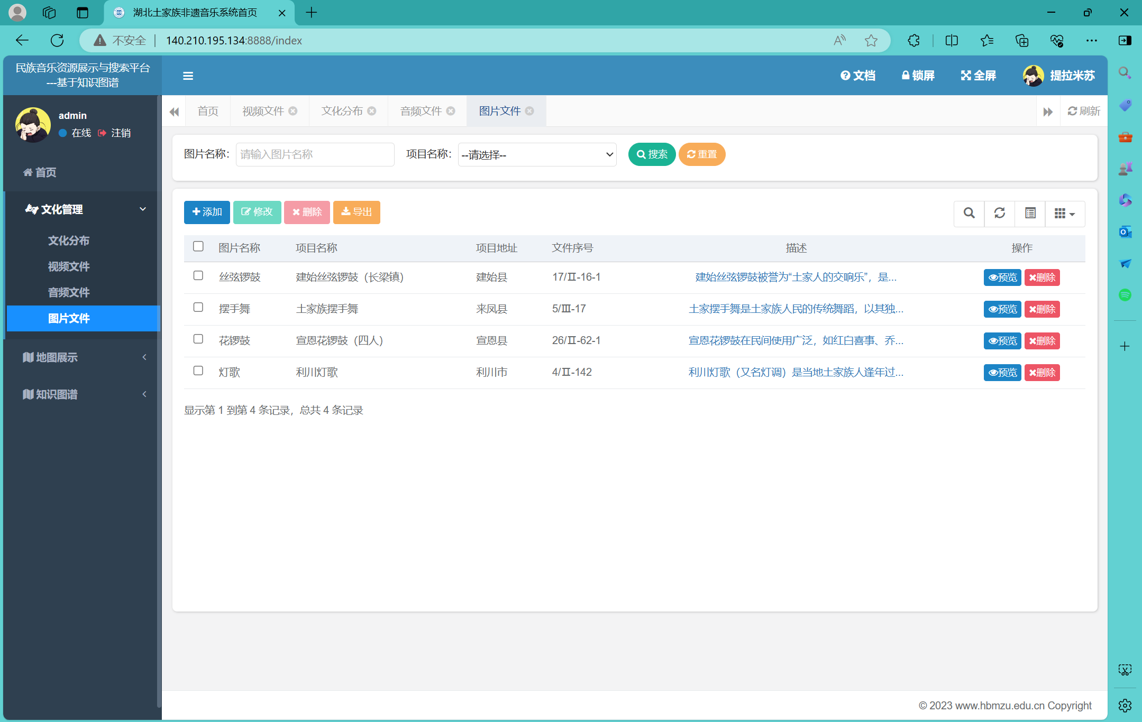1142x722 pixels.
Task: Refresh the page tab with 刷新
Action: point(1084,111)
